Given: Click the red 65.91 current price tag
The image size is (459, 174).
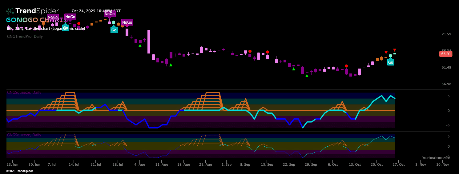Looking at the screenshot, I should point(445,54).
